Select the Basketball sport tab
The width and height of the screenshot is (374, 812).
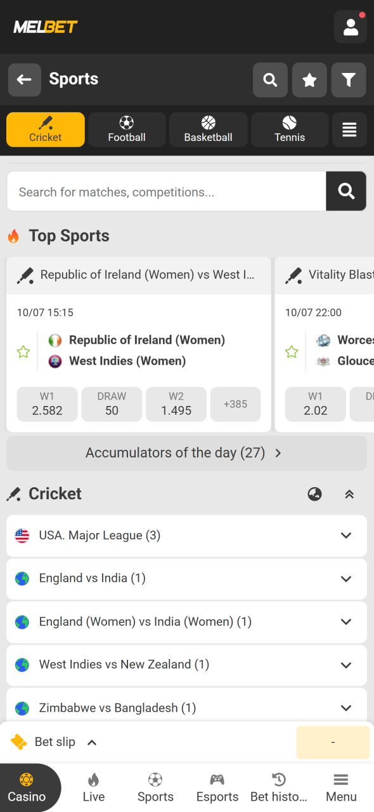209,129
